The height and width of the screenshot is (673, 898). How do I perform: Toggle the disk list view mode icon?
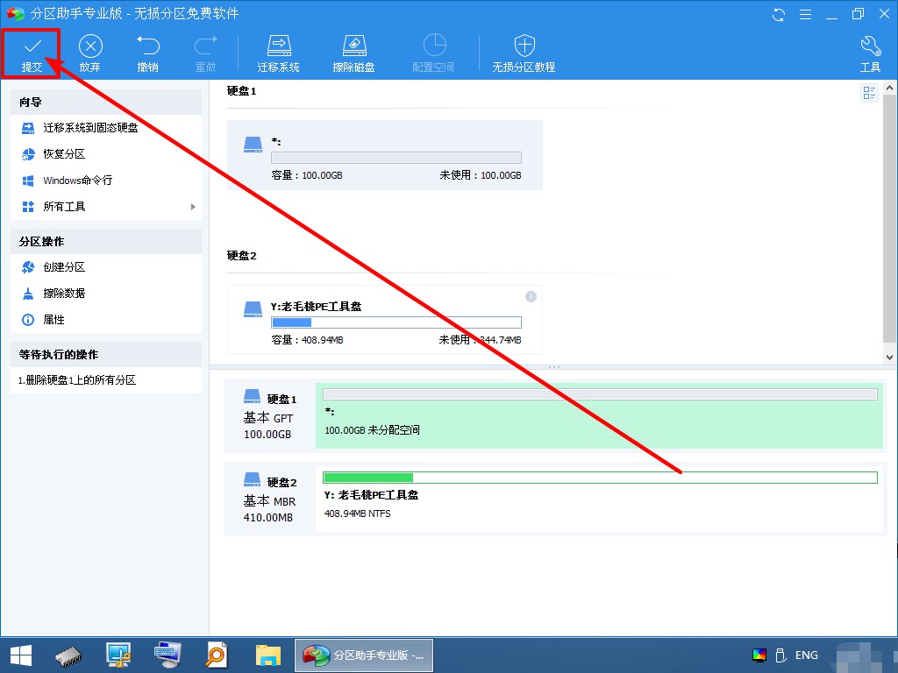point(869,92)
